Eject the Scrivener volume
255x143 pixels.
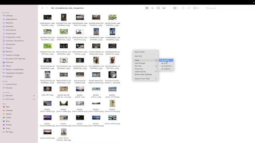(34, 99)
